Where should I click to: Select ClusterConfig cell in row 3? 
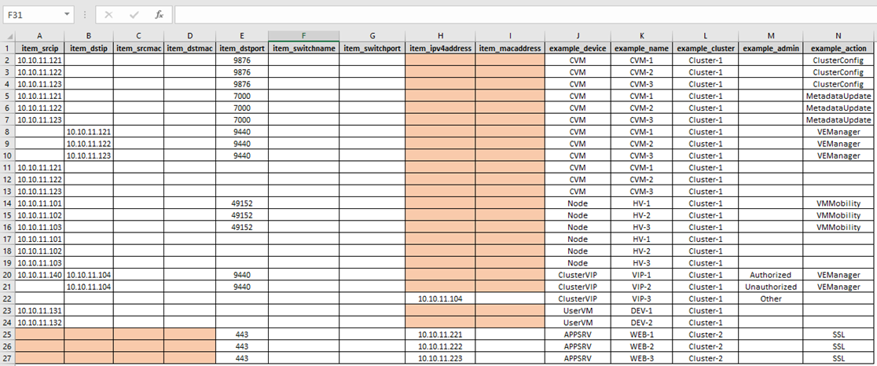tap(839, 72)
